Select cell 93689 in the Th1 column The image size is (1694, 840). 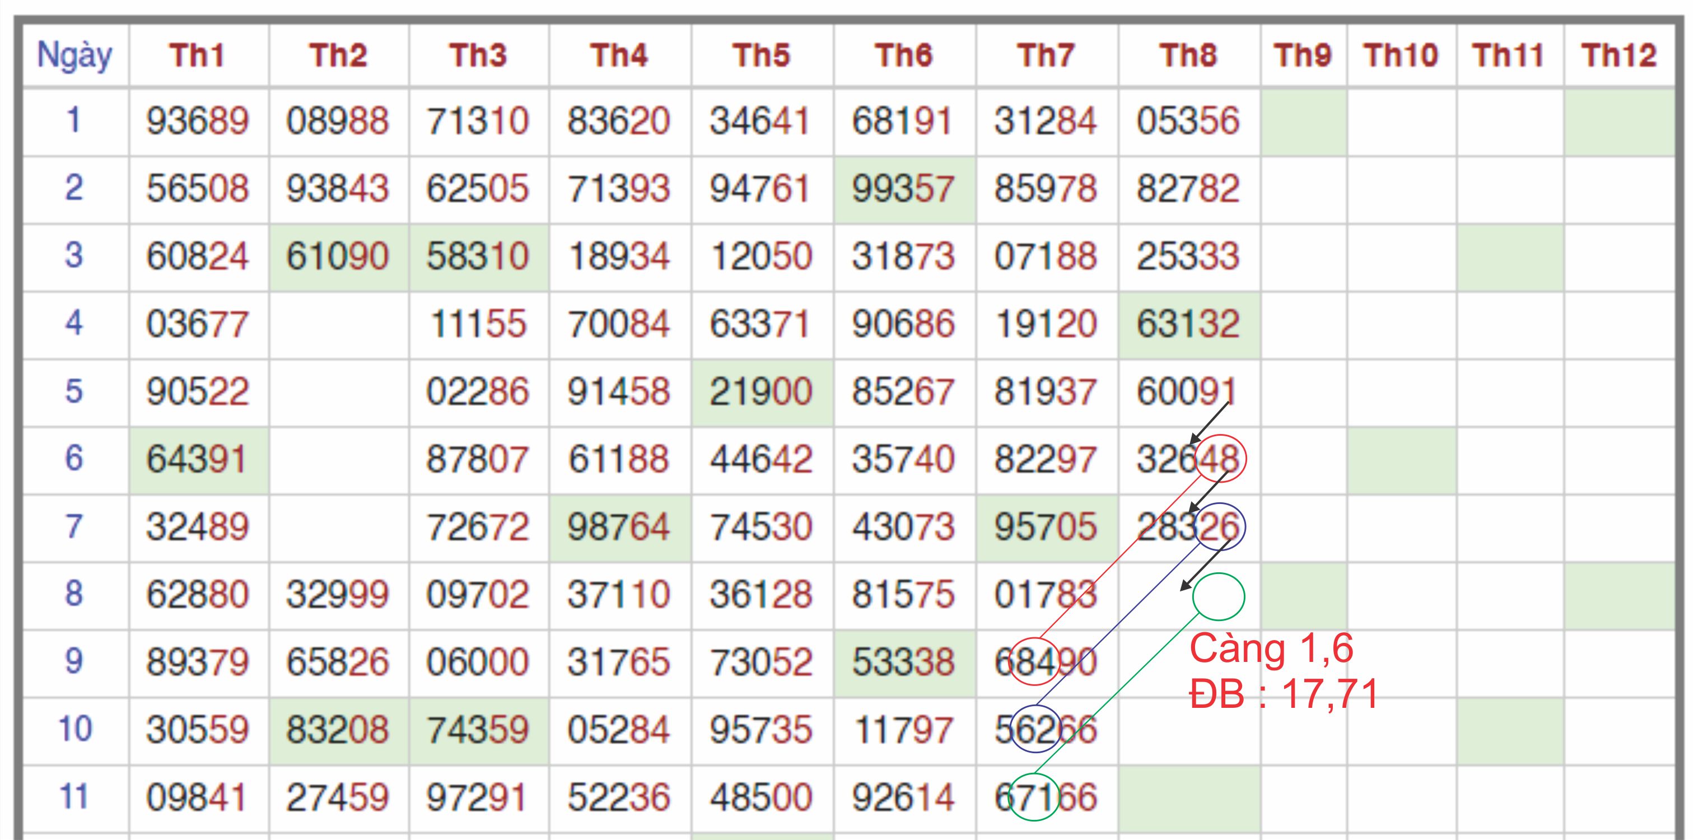197,121
